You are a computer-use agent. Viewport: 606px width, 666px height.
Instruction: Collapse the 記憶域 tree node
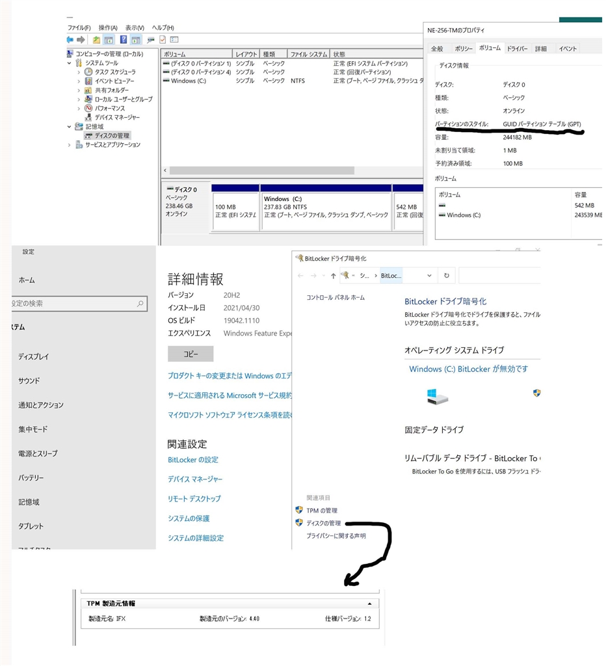point(69,127)
